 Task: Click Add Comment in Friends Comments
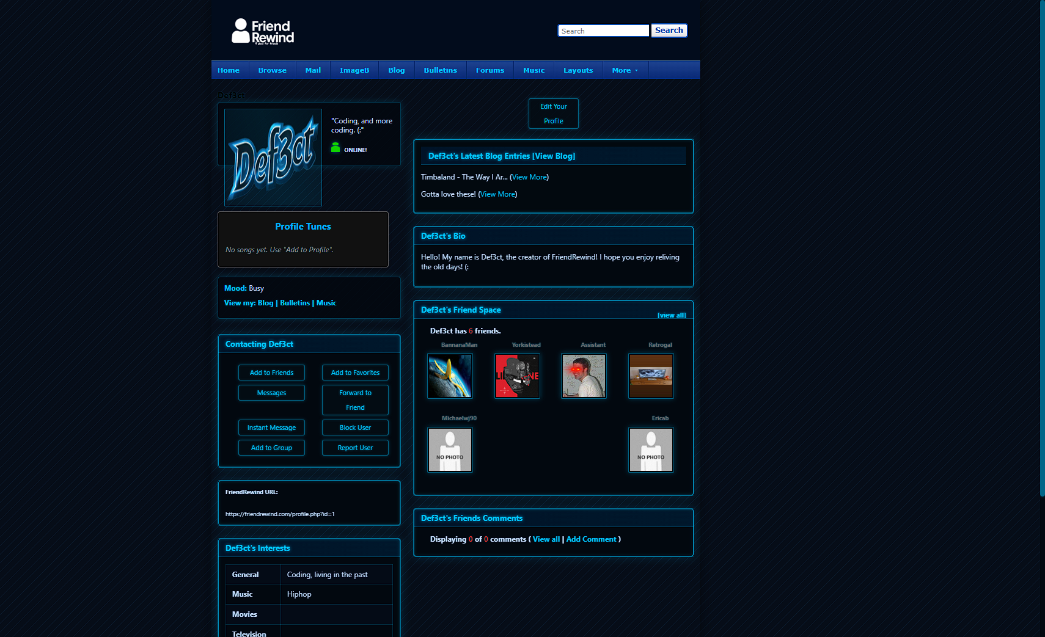tap(591, 539)
